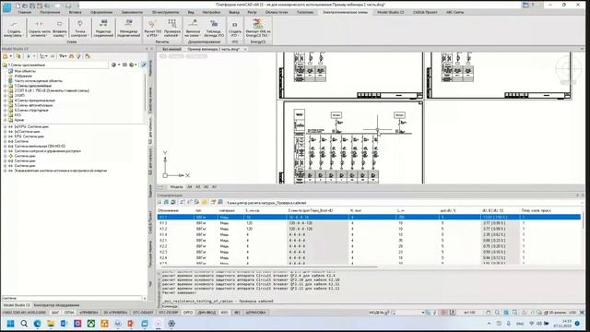Click the zoom magnifier icon in status bar

[498, 313]
